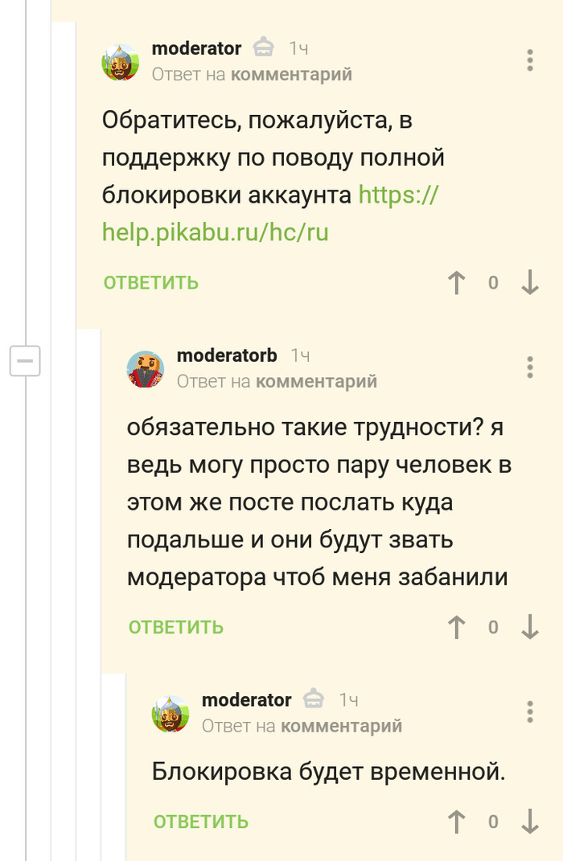Screen dimensions: 563x861
Task: Open moderatorb's profile via username
Action: coord(227,355)
